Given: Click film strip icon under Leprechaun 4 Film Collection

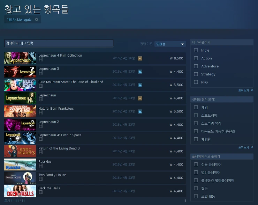Looking at the screenshot, I should click(x=40, y=59).
